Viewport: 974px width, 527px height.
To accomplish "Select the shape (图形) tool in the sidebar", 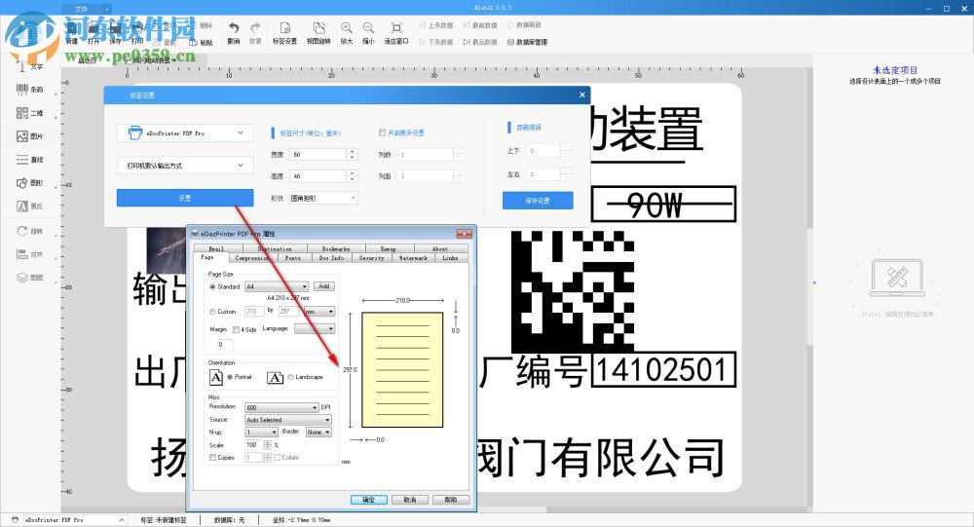I will (30, 183).
